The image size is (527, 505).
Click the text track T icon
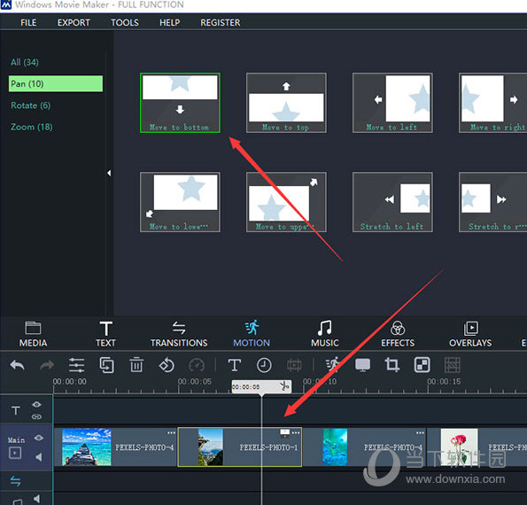pyautogui.click(x=15, y=410)
